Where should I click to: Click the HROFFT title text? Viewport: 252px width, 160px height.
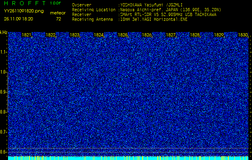coord(26,3)
